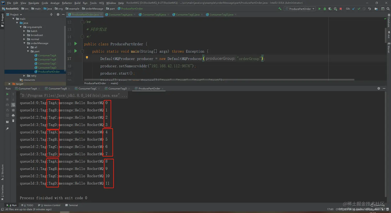Run ProducePartOrder from the top toolbar

coord(320,9)
